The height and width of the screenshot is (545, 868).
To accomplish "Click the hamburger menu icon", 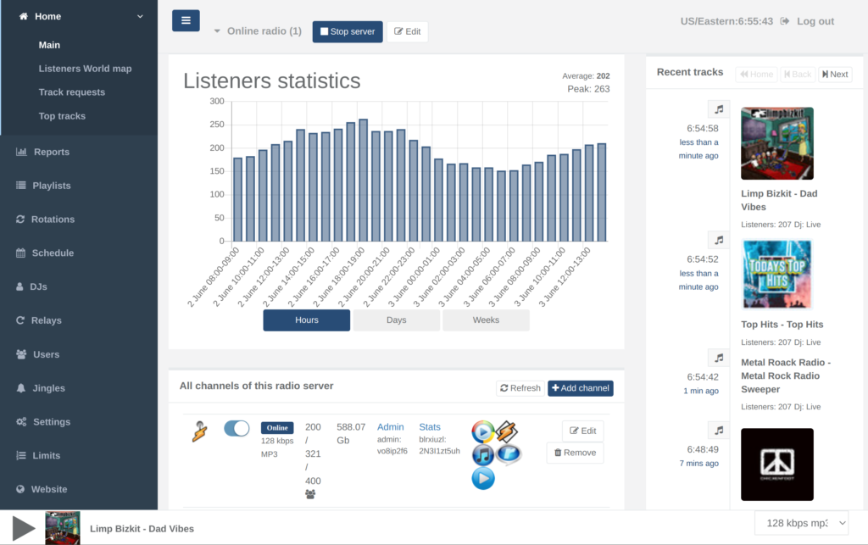I will coord(186,20).
